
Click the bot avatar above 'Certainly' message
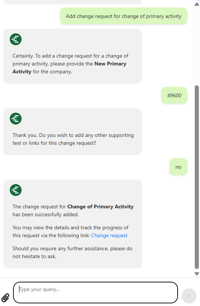tap(16, 39)
